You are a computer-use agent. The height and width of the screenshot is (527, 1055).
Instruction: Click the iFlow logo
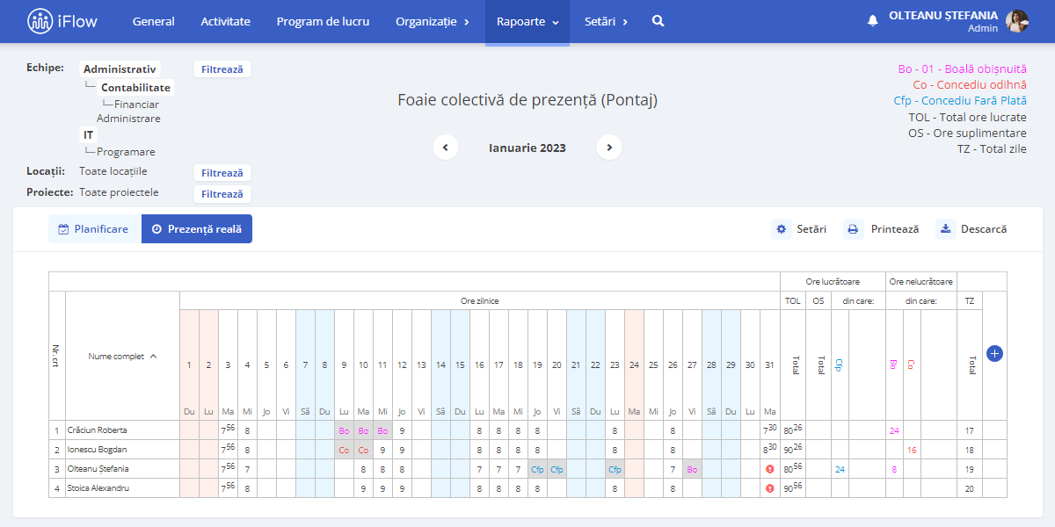tap(62, 21)
